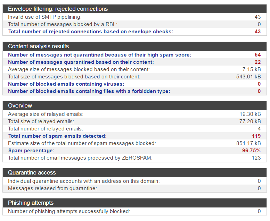Click Average size of messages blocked row

tap(135, 69)
